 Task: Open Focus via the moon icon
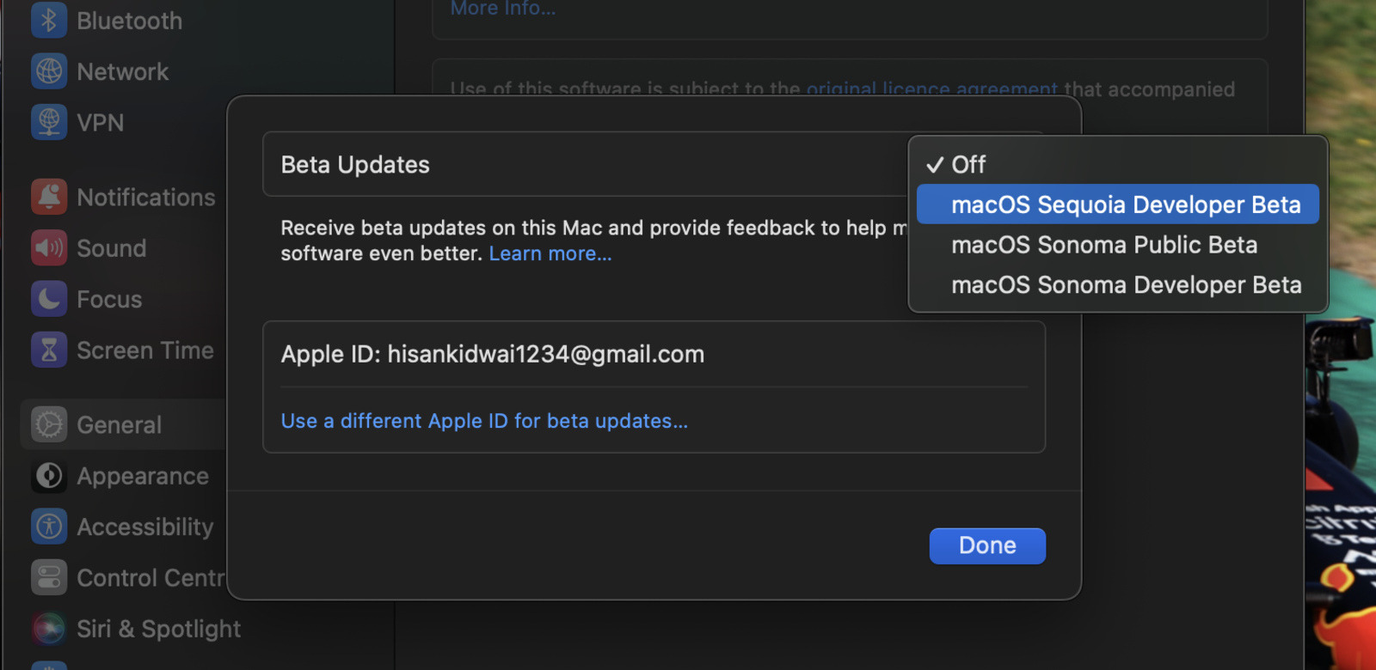click(x=49, y=299)
